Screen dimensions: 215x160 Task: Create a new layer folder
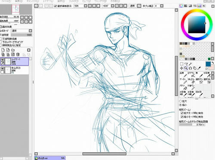pyautogui.click(x=13, y=50)
